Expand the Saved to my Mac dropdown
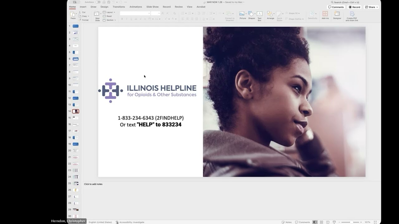 pos(244,2)
